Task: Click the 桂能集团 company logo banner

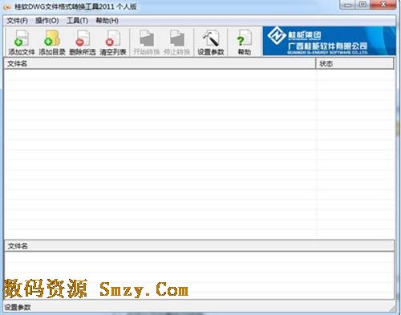Action: tap(329, 41)
